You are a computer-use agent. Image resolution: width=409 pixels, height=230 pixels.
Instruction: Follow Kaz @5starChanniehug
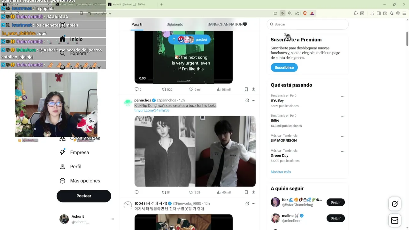[x=336, y=202]
